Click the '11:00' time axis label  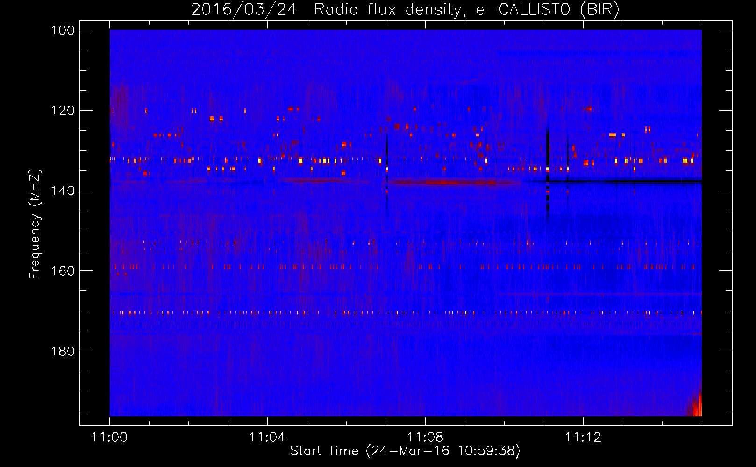(x=109, y=437)
